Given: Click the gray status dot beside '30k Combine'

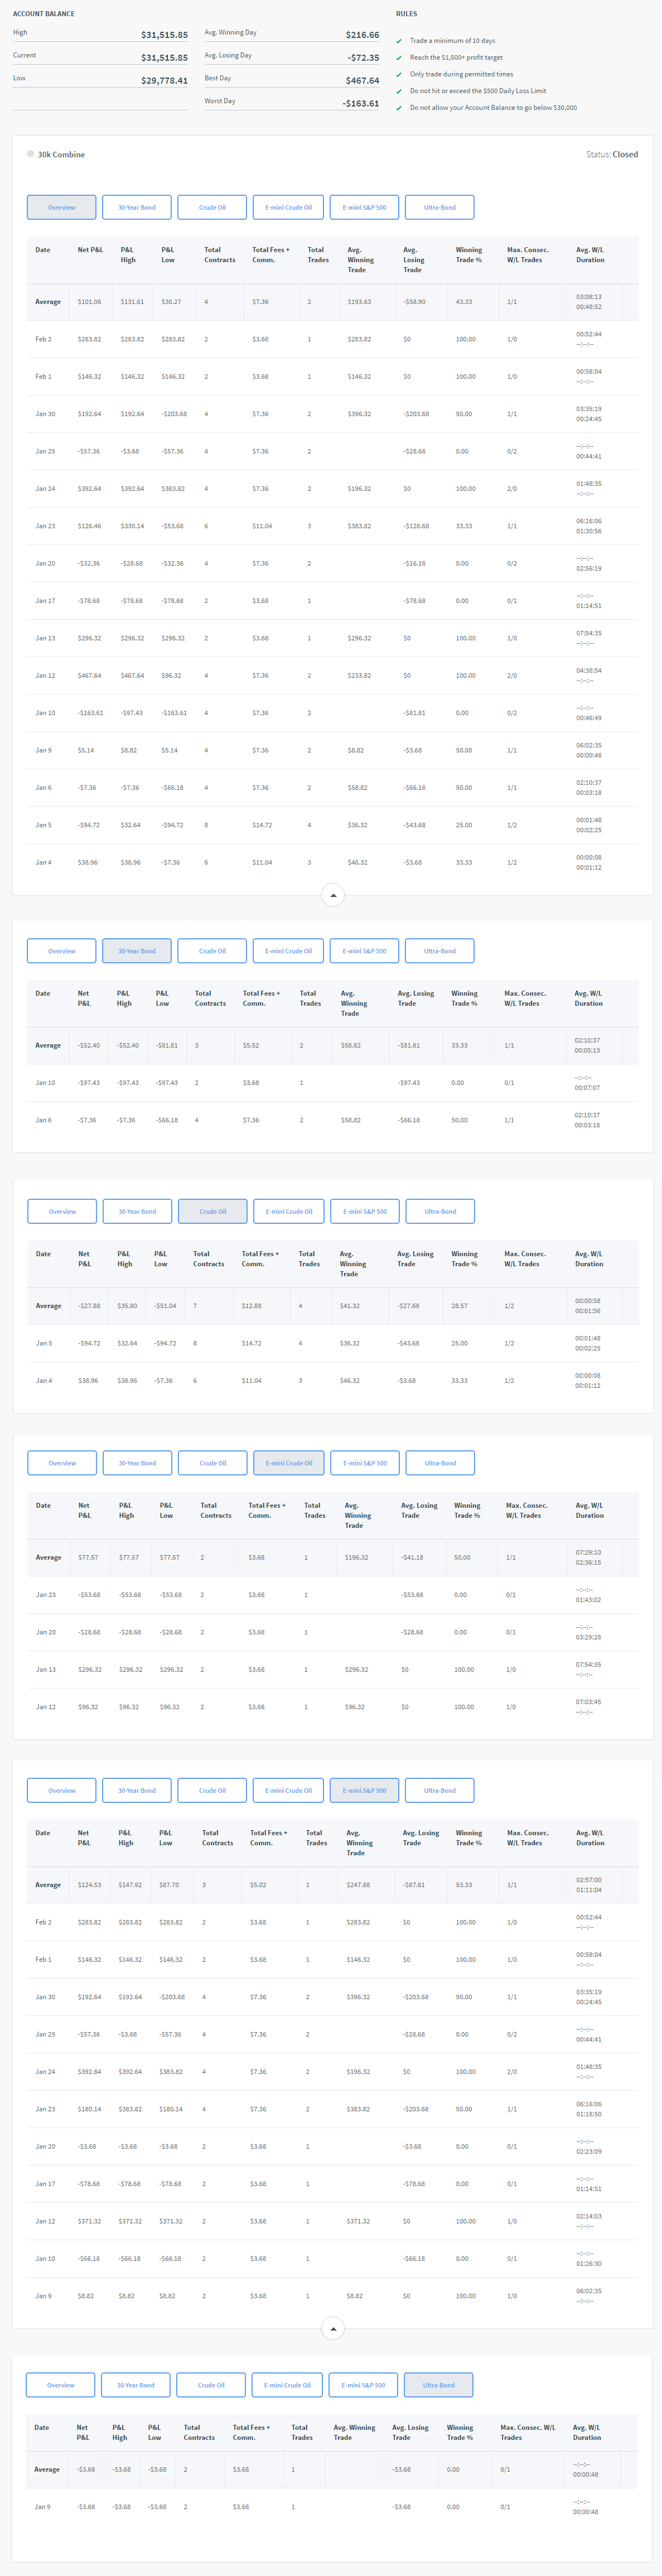Looking at the screenshot, I should (30, 154).
